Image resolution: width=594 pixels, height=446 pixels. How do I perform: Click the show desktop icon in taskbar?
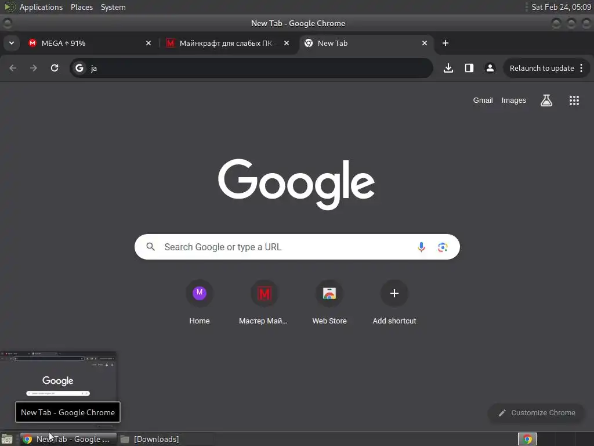click(x=7, y=439)
